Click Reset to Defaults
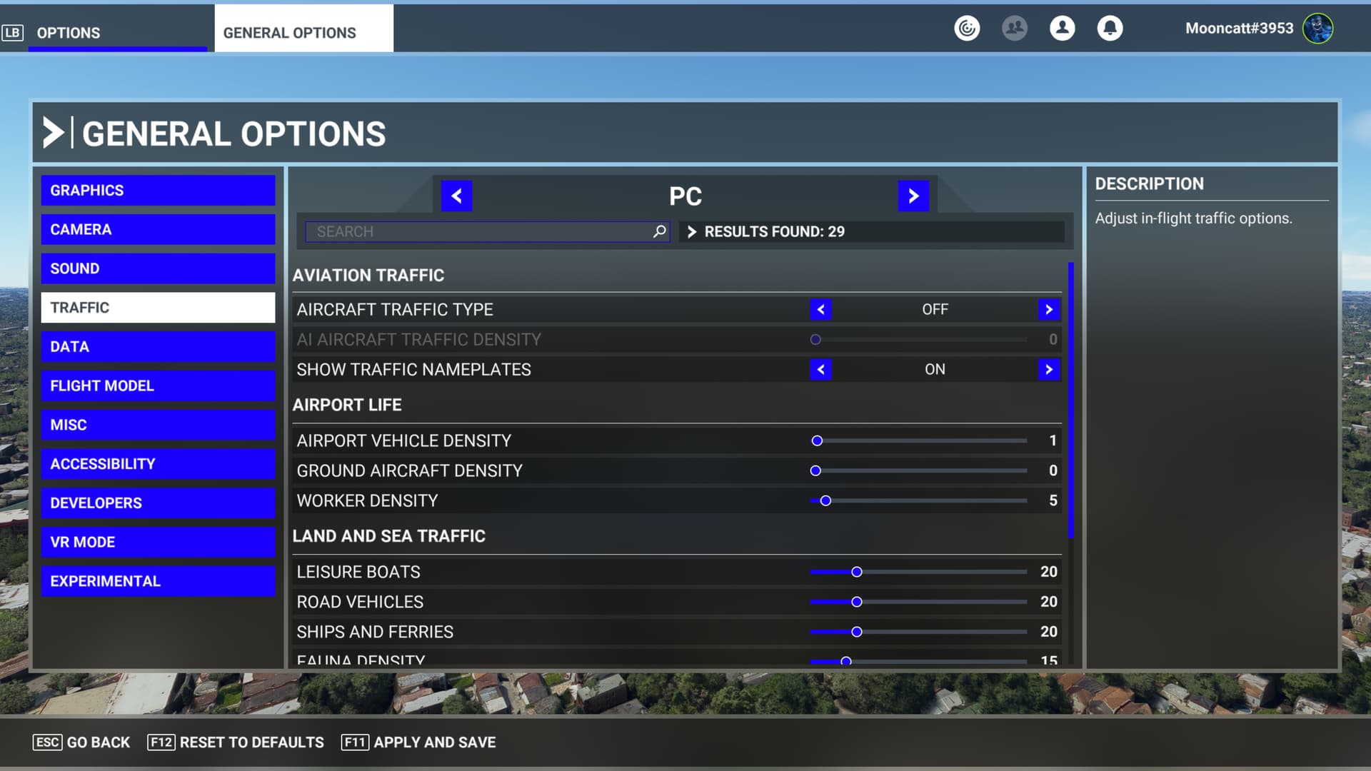 pos(236,742)
